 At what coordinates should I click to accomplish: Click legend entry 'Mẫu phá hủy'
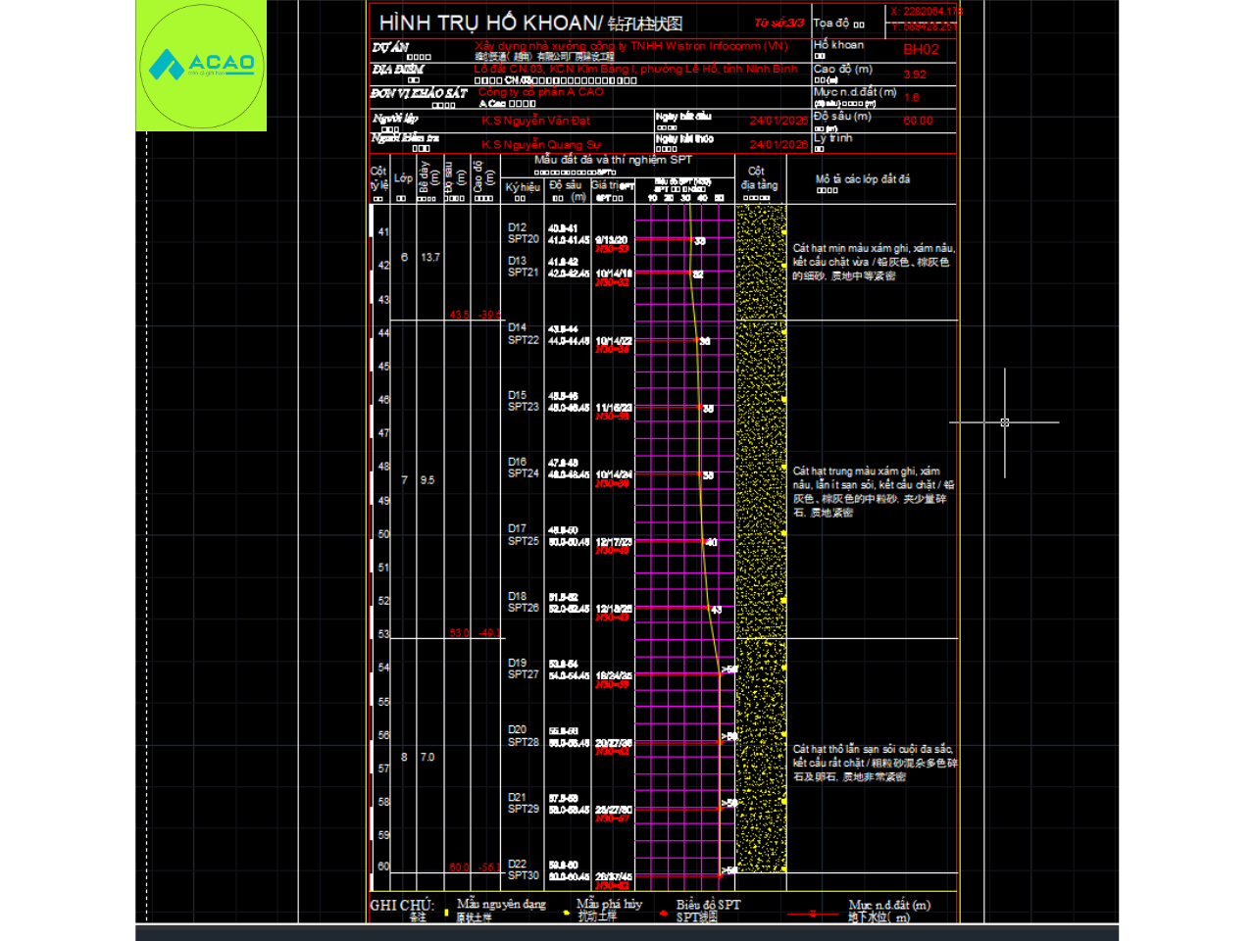tap(610, 904)
